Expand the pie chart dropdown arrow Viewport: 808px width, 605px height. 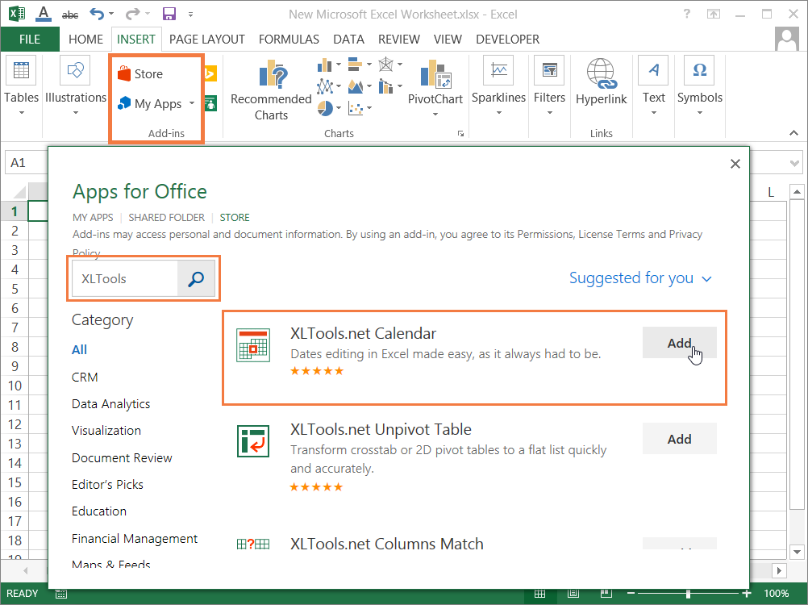pyautogui.click(x=339, y=108)
